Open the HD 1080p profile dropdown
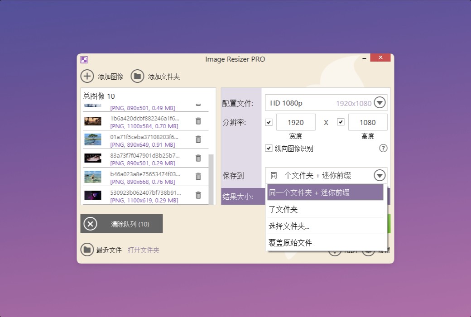The height and width of the screenshot is (317, 471). (380, 102)
